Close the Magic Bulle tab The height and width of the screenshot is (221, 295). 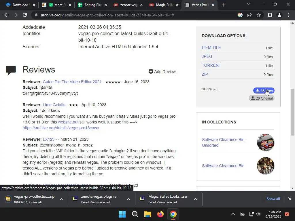pyautogui.click(x=177, y=5)
